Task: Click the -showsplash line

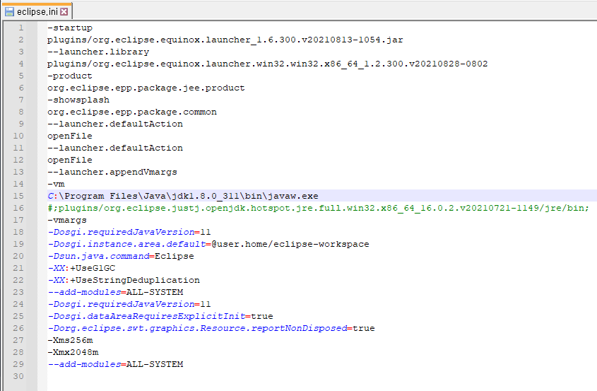Action: pos(78,100)
